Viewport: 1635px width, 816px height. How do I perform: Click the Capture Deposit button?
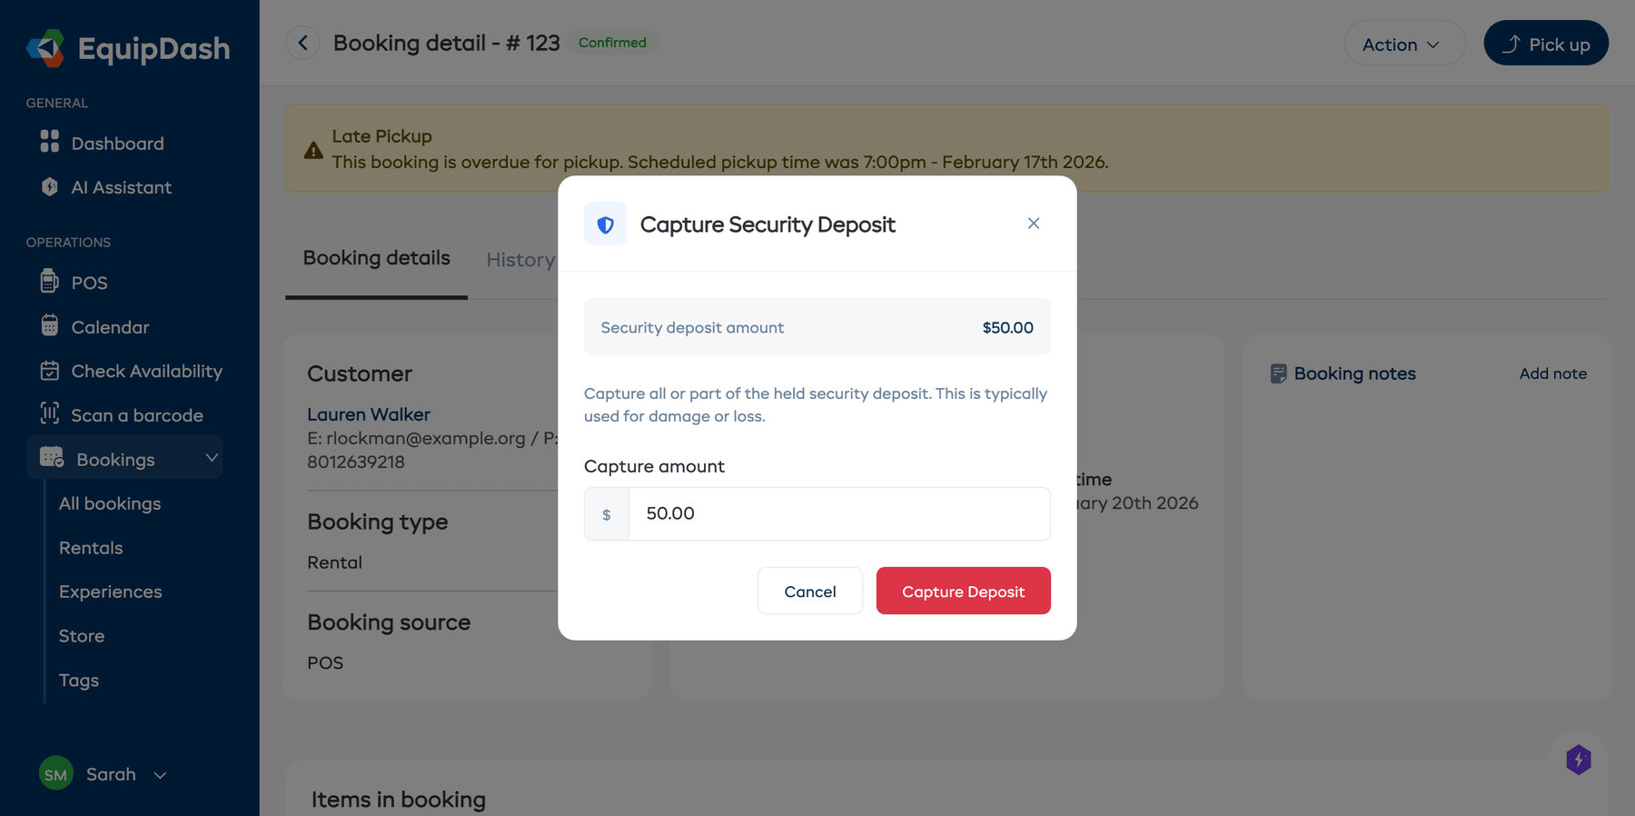coord(963,591)
